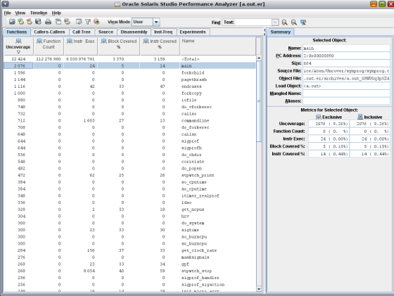Switch to the Experiments tab

193,32
